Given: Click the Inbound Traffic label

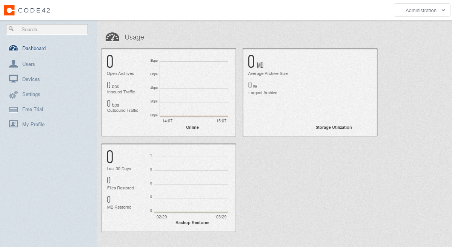Looking at the screenshot, I should pos(121,92).
